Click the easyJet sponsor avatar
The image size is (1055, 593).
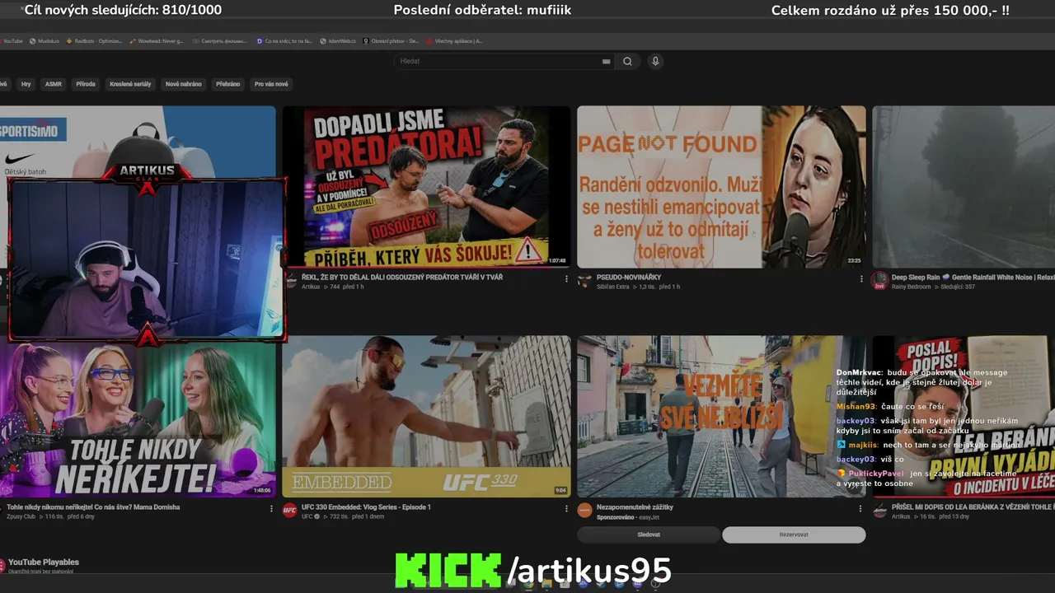(x=585, y=511)
